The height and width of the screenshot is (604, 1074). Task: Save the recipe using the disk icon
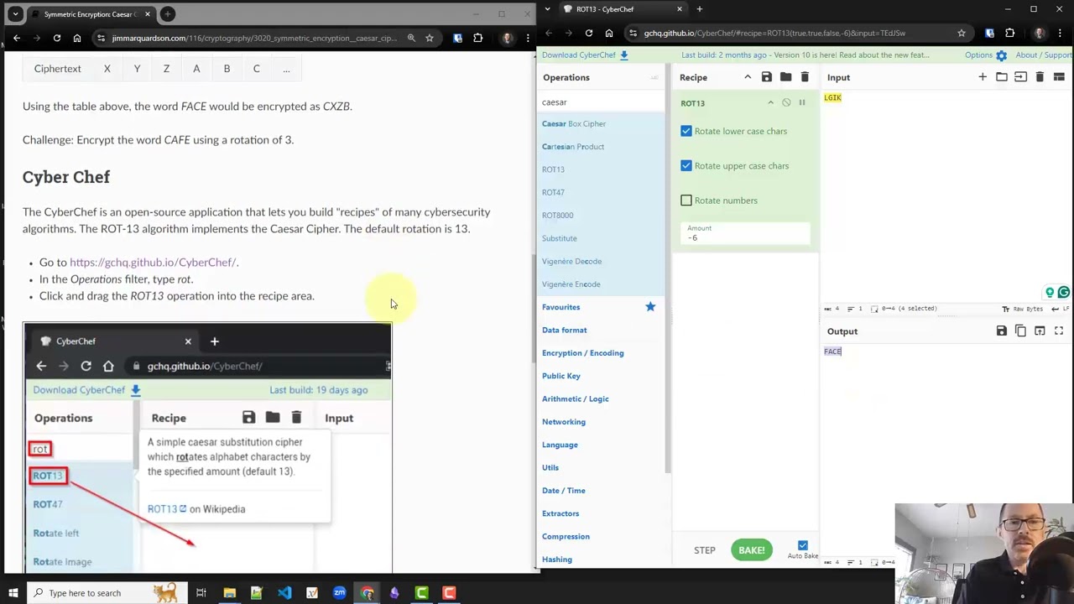(x=766, y=77)
